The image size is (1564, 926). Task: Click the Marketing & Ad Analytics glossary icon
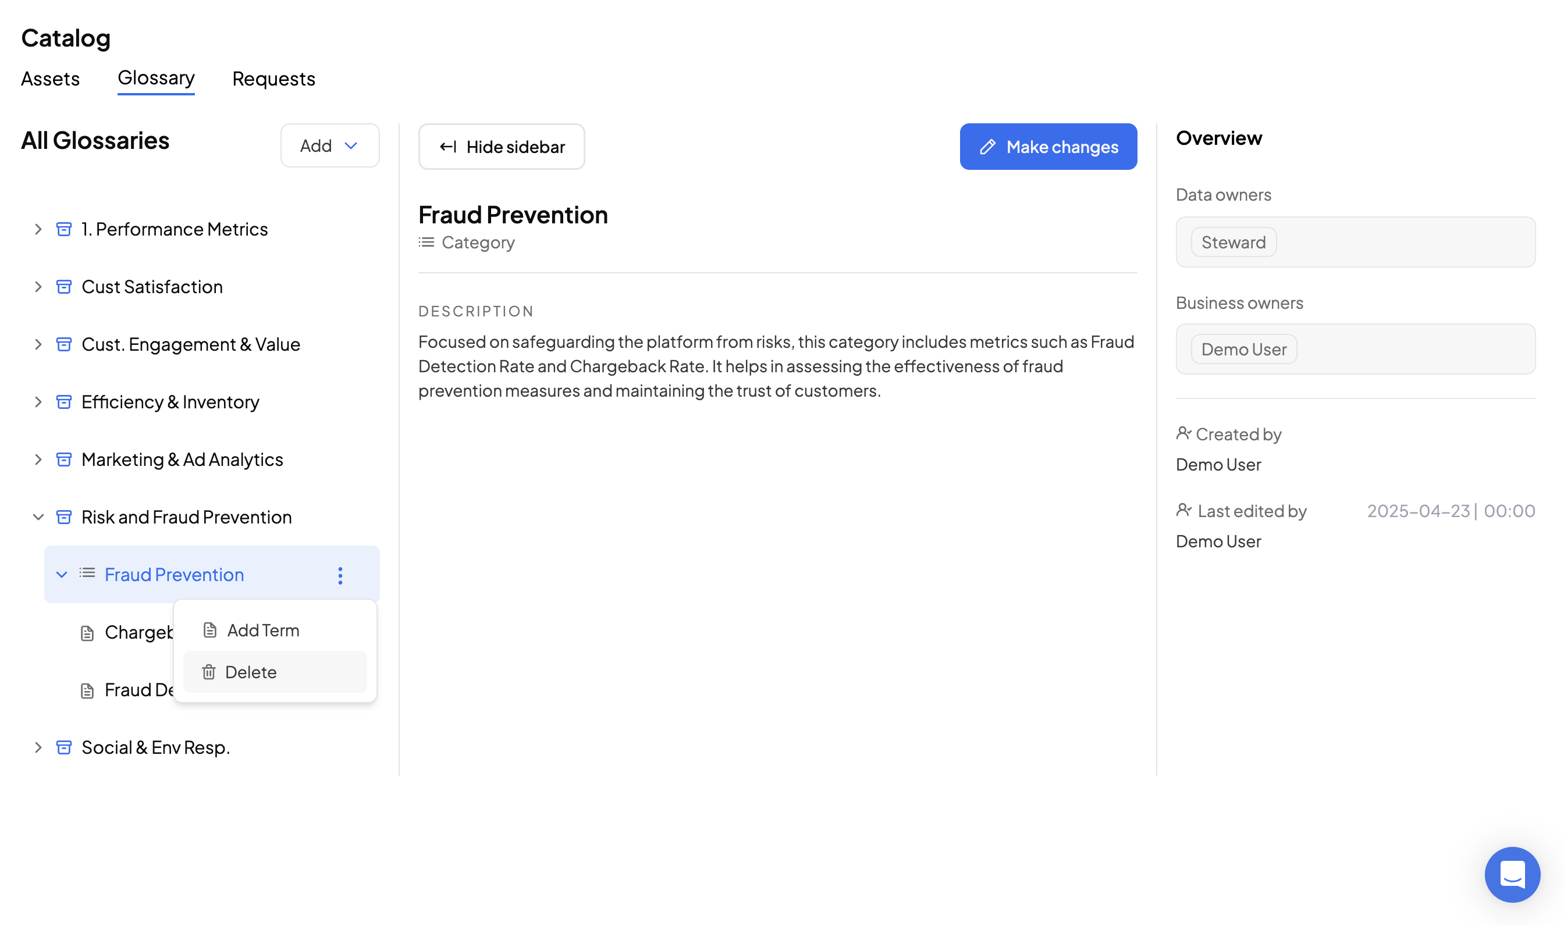[x=63, y=460]
